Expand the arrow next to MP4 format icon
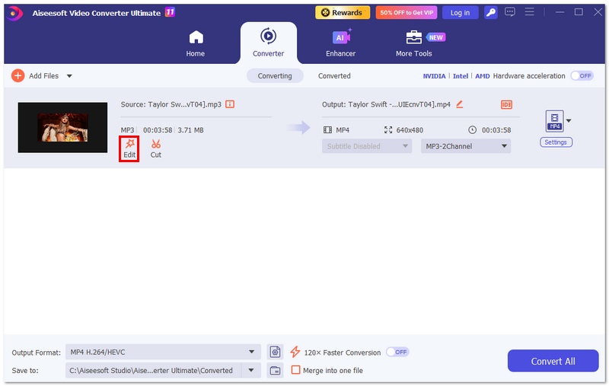609x386 pixels. 569,121
